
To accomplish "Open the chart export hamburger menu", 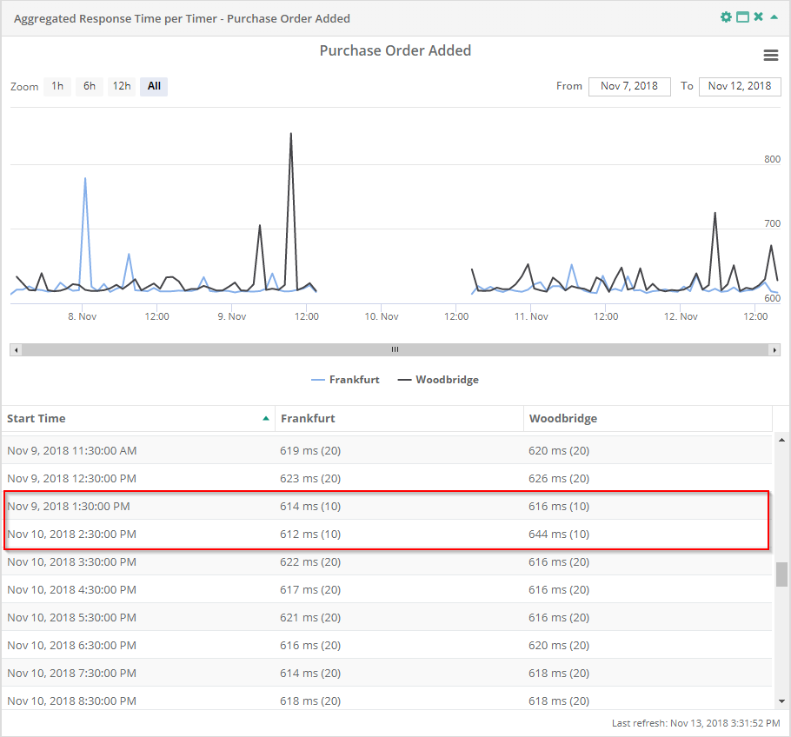I will (x=770, y=55).
